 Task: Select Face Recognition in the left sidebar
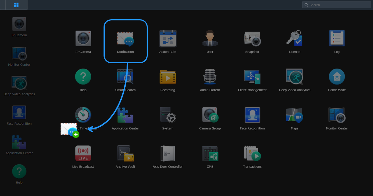[x=19, y=112]
